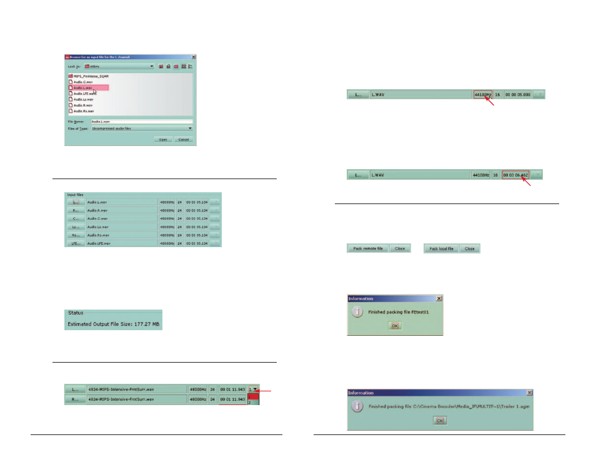596x465 pixels.
Task: Click L... button on the 00 00 05.000 row
Action: click(359, 95)
